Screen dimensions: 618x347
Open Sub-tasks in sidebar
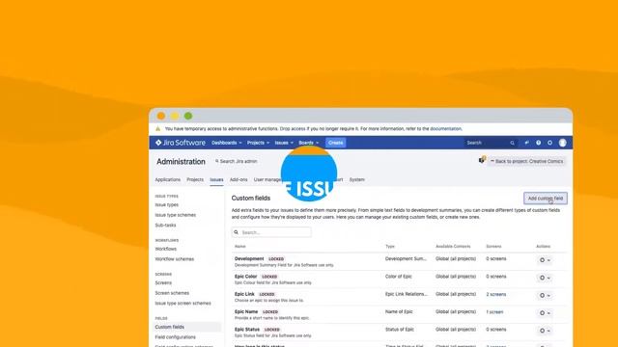165,226
